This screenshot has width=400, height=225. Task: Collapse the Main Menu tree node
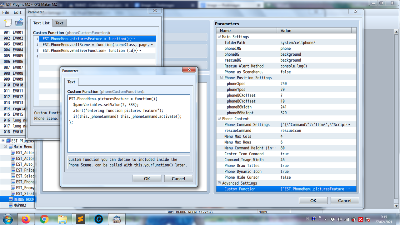point(6,147)
